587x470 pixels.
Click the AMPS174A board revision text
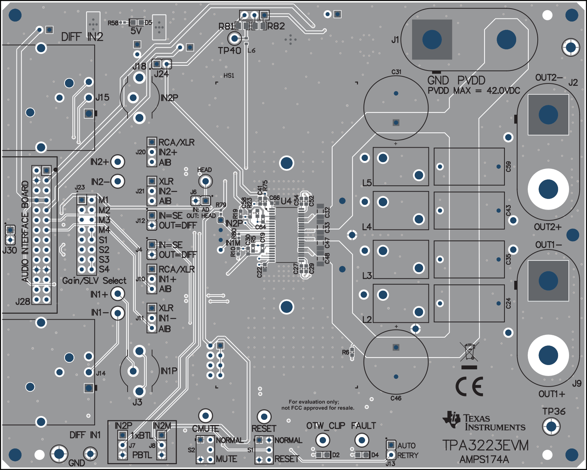484,459
